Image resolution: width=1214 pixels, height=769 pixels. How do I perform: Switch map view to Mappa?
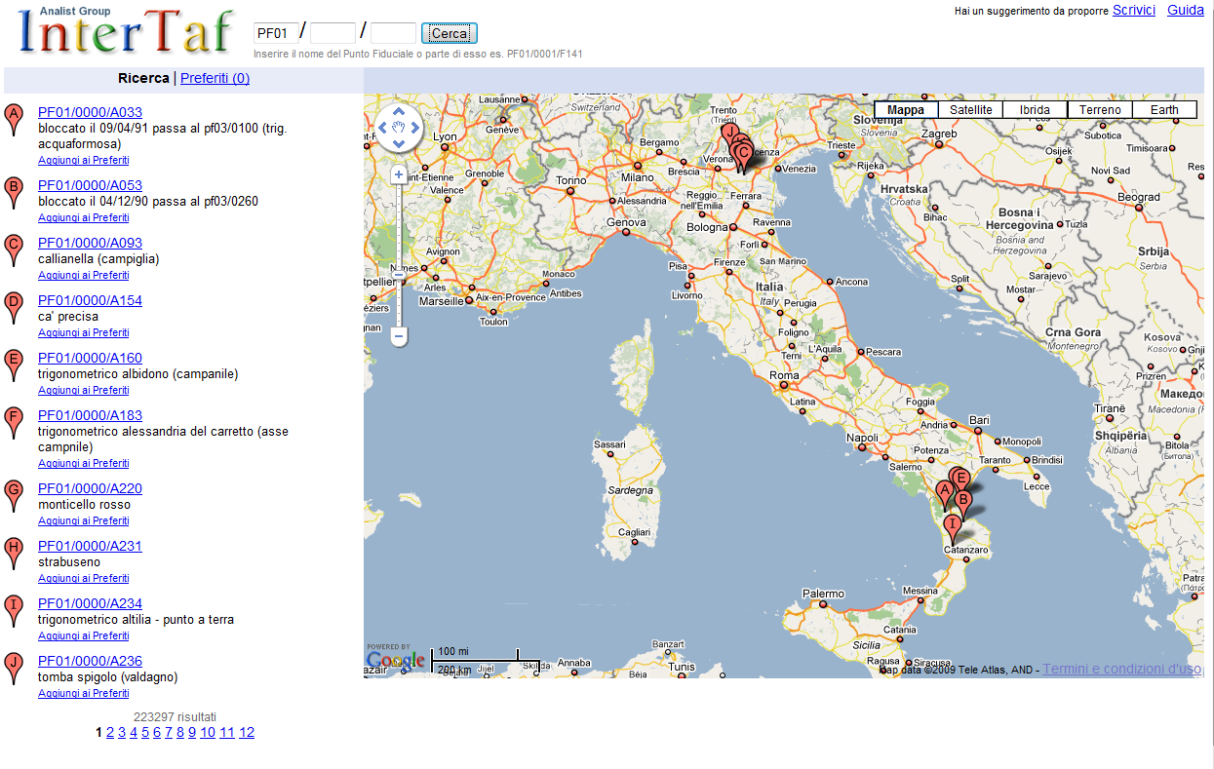click(x=906, y=110)
